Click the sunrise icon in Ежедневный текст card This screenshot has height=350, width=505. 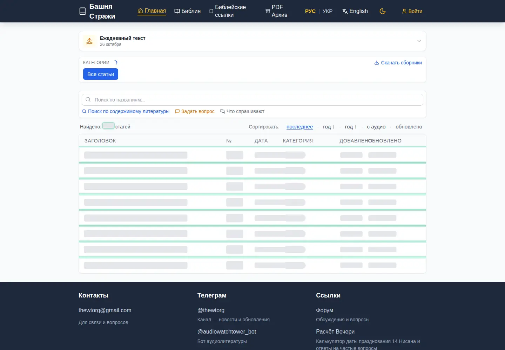pos(89,41)
